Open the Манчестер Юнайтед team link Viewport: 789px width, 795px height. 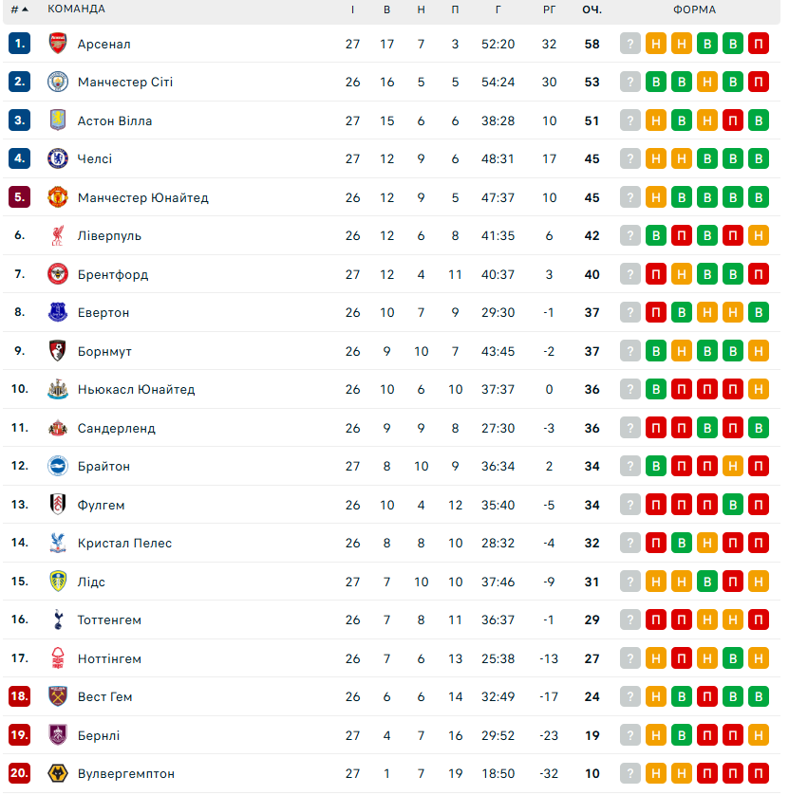pos(142,197)
